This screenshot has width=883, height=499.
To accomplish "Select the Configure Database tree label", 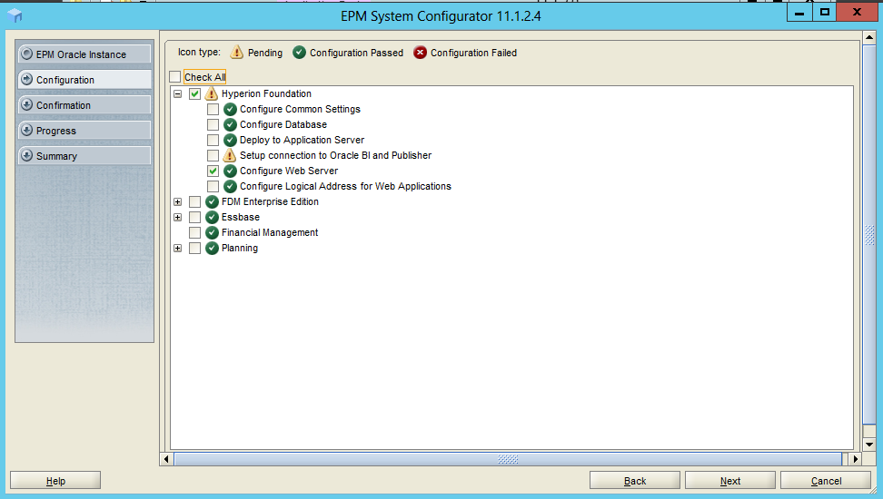I will tap(283, 124).
